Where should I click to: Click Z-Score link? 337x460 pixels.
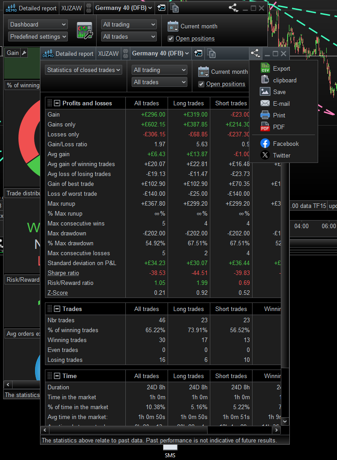pyautogui.click(x=58, y=293)
